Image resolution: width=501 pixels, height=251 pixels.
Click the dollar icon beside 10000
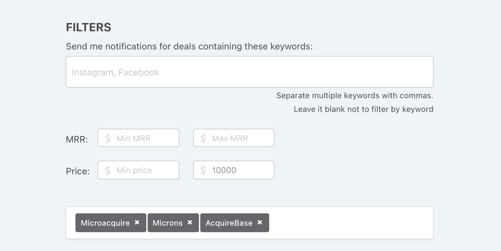pos(203,170)
